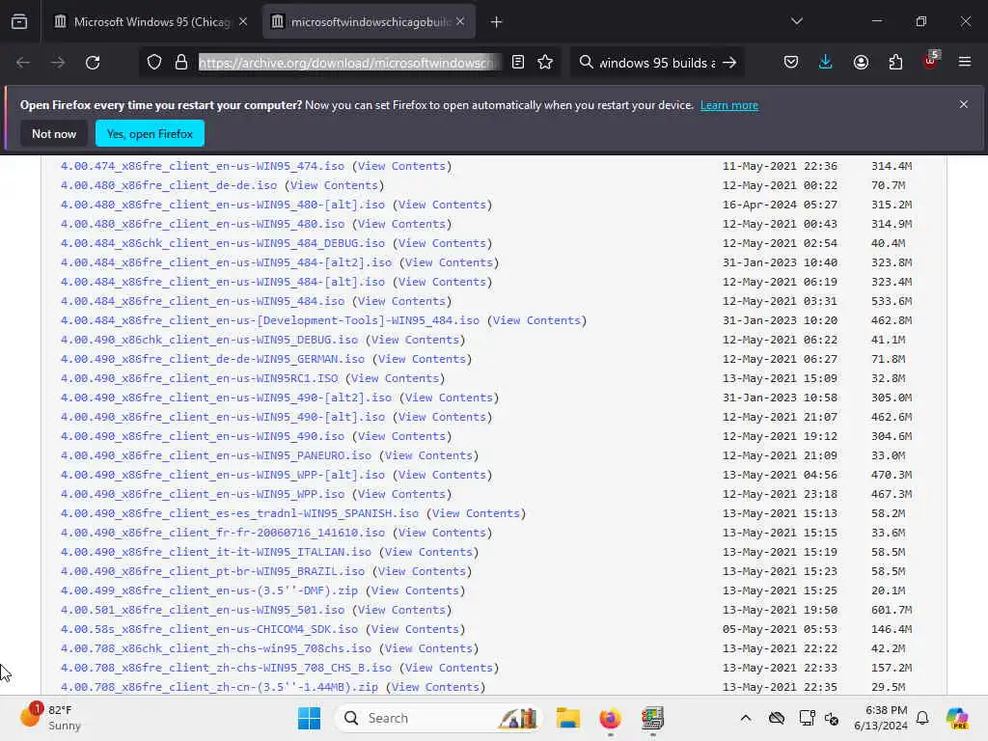The height and width of the screenshot is (741, 988).
Task: View Contents of WIN95_BRAZIL.iso
Action: (422, 571)
